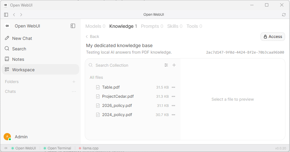Reload the page with the refresh icon
290x152 pixels.
[x=284, y=15]
